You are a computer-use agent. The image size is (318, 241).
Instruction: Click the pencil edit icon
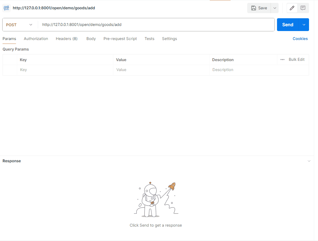pyautogui.click(x=292, y=8)
